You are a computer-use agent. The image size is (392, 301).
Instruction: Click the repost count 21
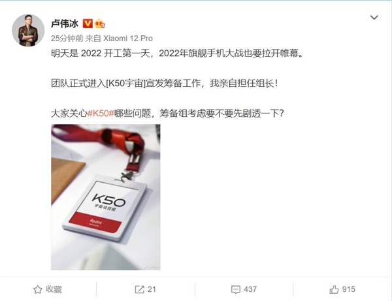(x=152, y=289)
